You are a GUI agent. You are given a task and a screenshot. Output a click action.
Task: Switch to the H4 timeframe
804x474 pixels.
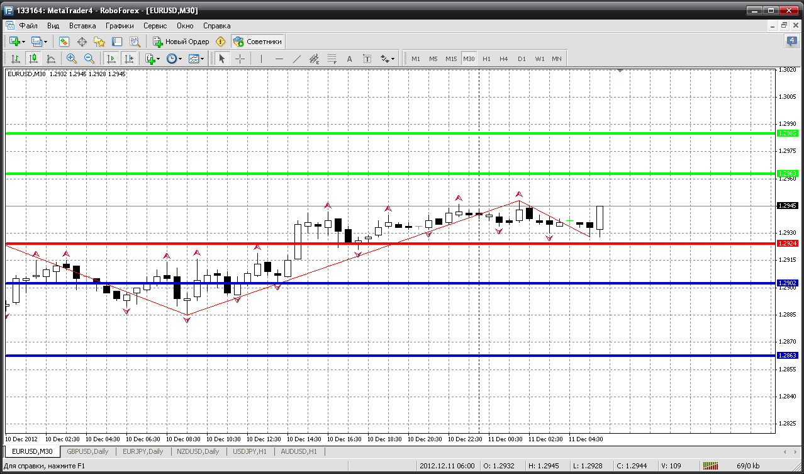[x=504, y=59]
